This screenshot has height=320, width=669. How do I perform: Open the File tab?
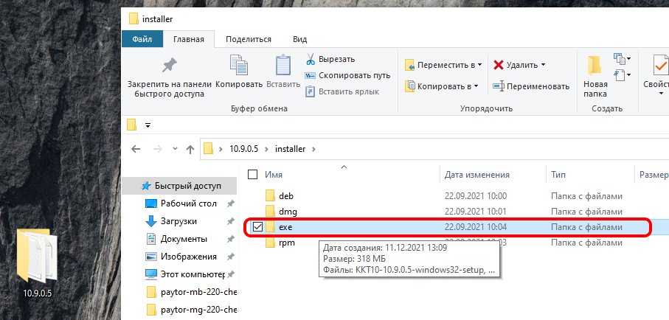(x=142, y=40)
